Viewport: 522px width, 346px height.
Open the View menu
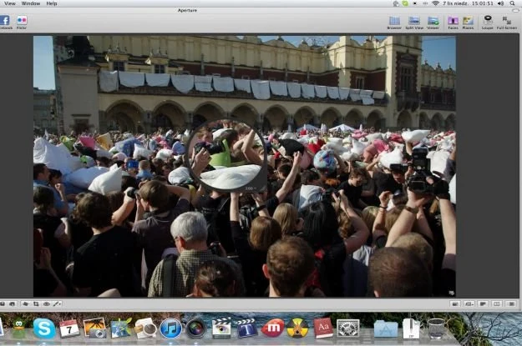click(9, 3)
